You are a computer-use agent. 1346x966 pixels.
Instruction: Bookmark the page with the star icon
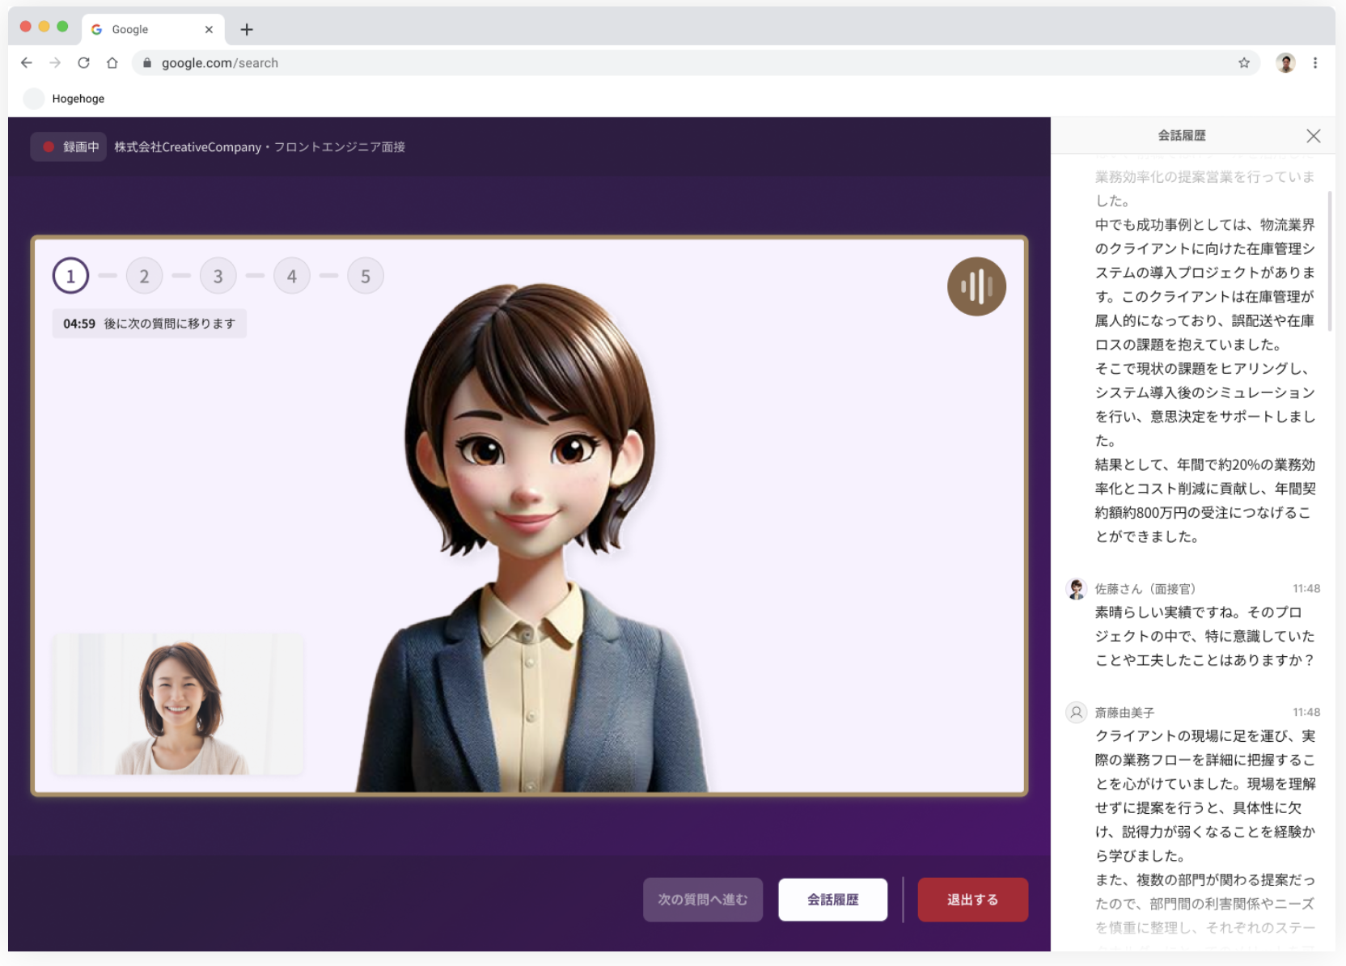1242,62
